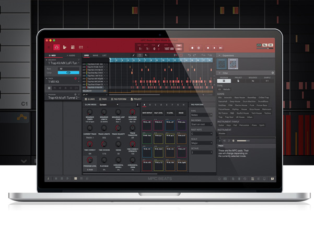Select the Project filter document icon
Viewport: 314px width, 227px height.
(238, 81)
